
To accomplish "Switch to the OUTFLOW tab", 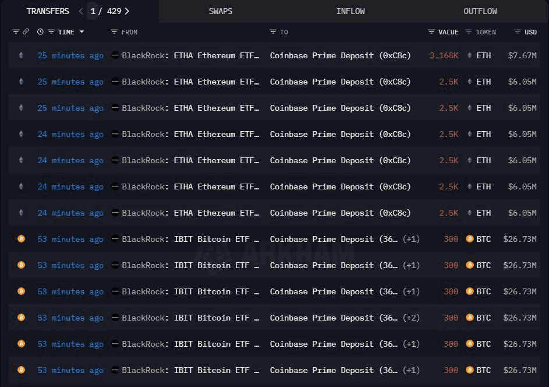I will tap(480, 11).
